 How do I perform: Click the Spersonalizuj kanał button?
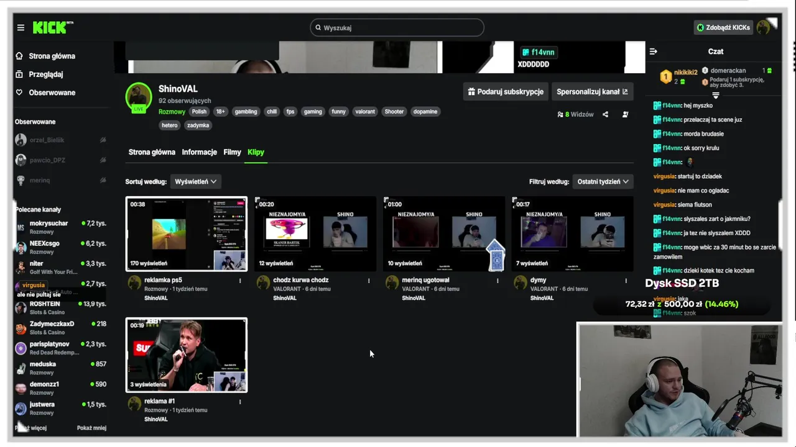592,91
